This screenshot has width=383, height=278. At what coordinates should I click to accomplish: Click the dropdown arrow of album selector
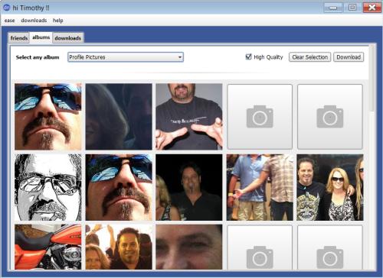point(180,57)
